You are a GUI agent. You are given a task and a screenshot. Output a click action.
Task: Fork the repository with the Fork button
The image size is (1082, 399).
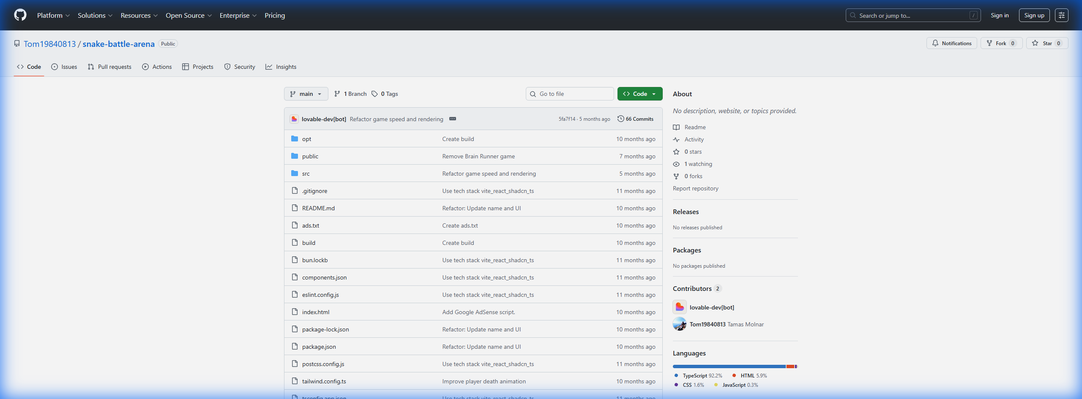(x=1001, y=43)
